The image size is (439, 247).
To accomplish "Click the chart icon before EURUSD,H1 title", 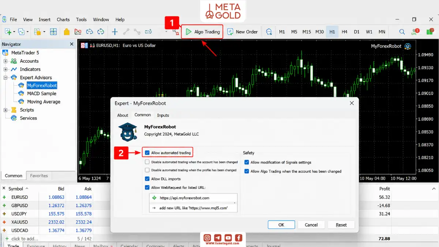I will (x=84, y=46).
